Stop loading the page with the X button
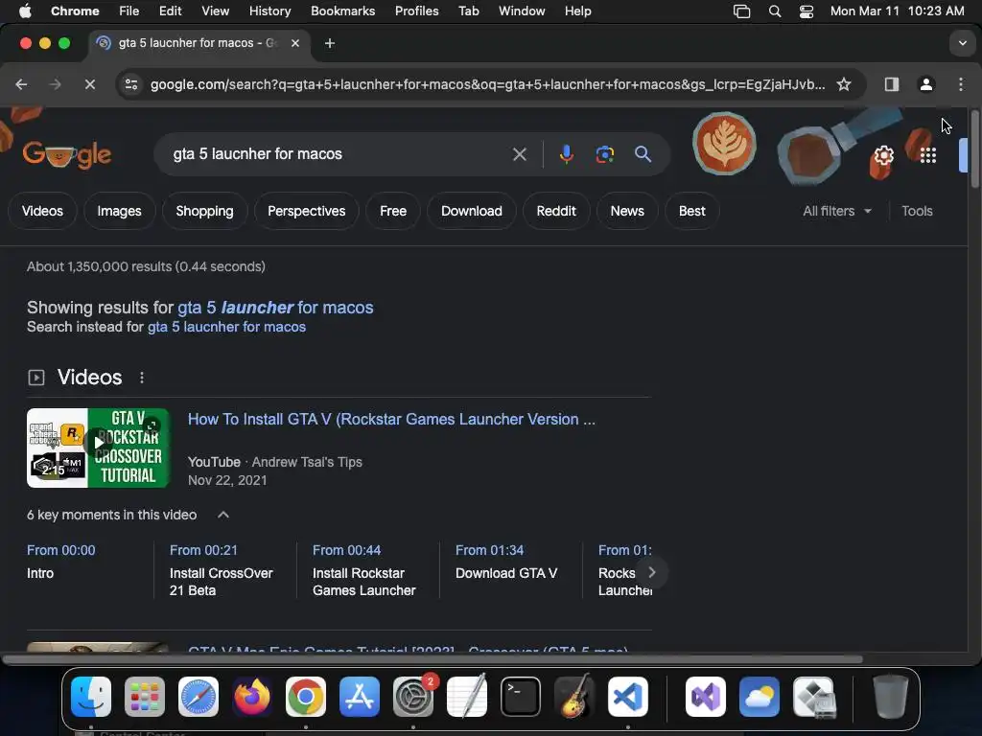This screenshot has width=982, height=736. tap(89, 84)
